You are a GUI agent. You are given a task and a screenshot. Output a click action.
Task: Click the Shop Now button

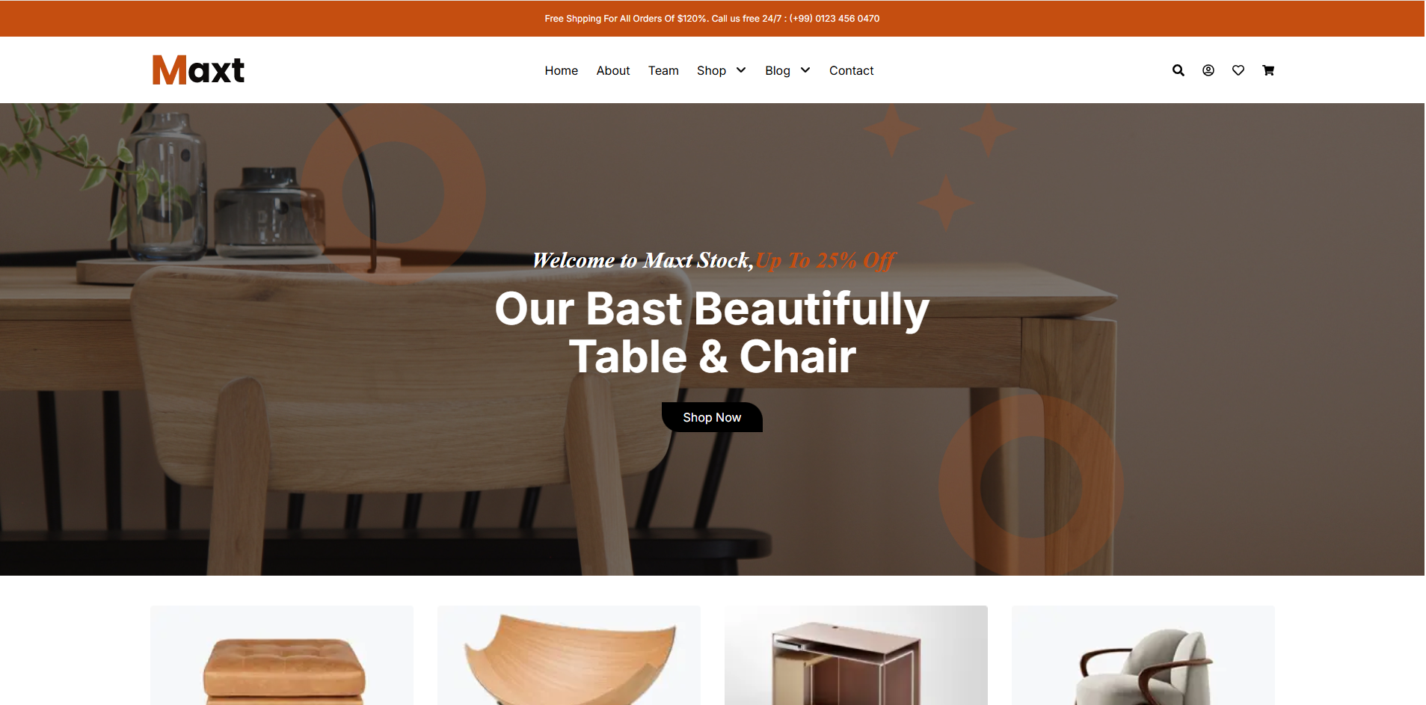(712, 417)
